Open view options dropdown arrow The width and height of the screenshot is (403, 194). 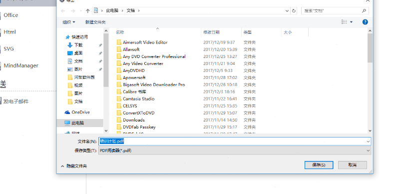pos(352,22)
